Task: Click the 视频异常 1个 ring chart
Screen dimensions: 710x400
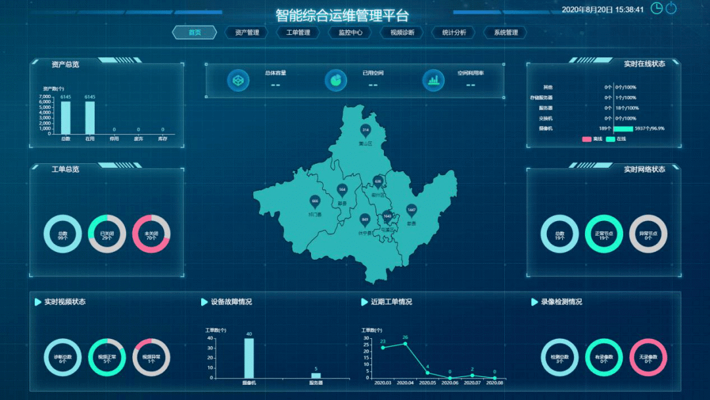Action: tap(151, 357)
